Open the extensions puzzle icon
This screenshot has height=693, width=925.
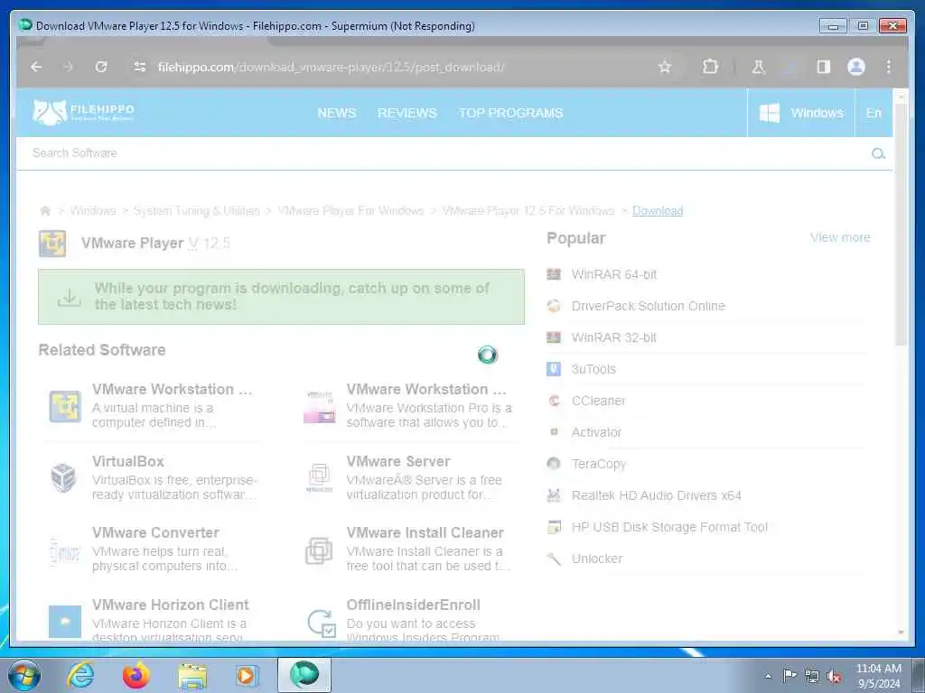[x=710, y=67]
